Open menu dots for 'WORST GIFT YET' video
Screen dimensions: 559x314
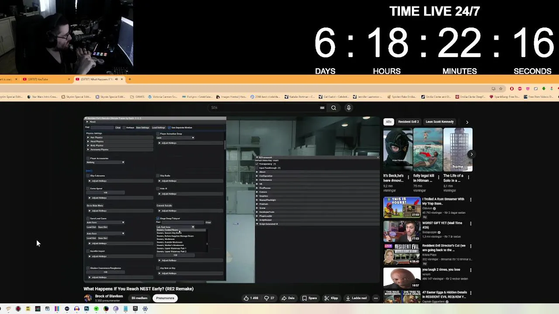point(470,224)
